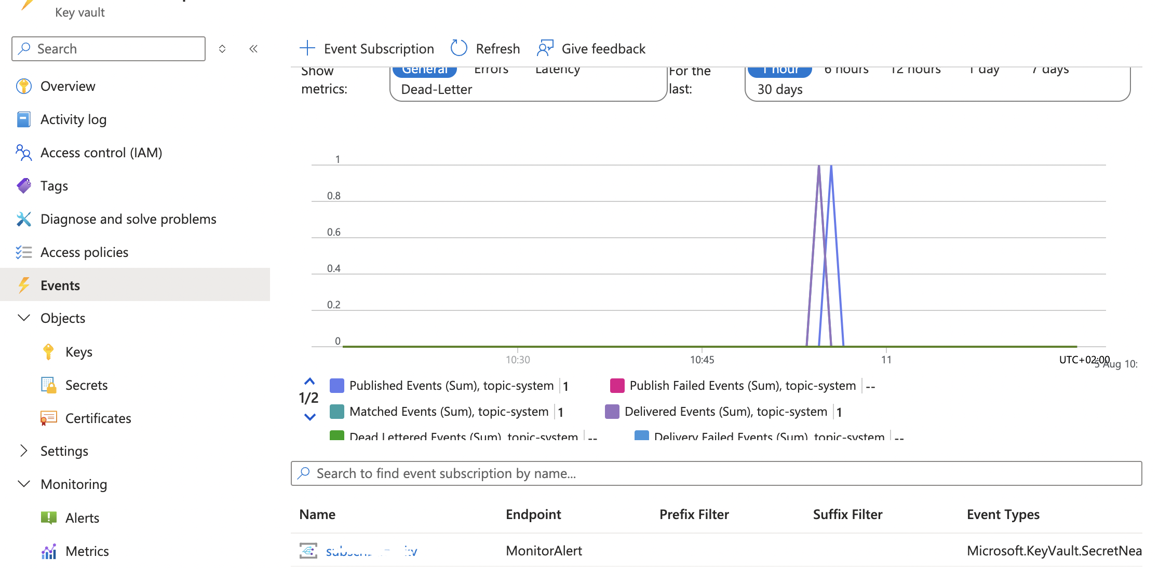The width and height of the screenshot is (1159, 572).
Task: Click the Prefix Filter column header
Action: coord(694,514)
